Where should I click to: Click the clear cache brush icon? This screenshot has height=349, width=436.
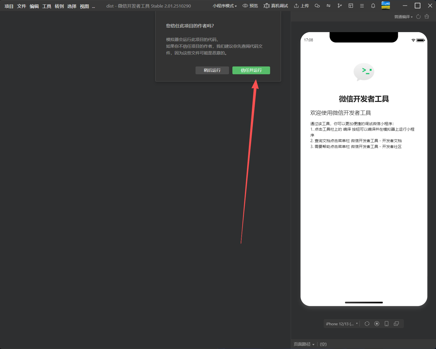click(427, 17)
